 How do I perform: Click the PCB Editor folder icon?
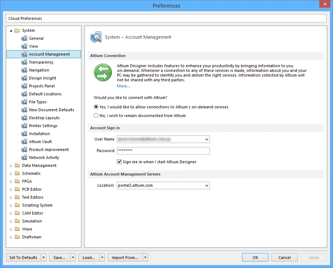pyautogui.click(x=17, y=189)
